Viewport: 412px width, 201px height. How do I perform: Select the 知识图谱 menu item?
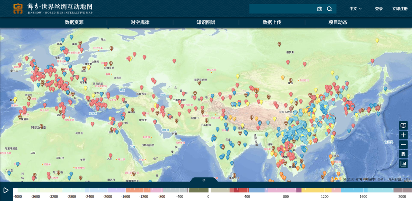coord(206,22)
